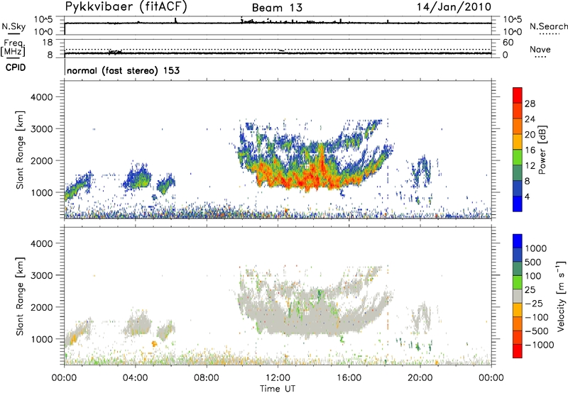Viewport: 568px width, 393px height.
Task: Select the 500 to 1000 velocity swatch
Action: pyautogui.click(x=518, y=255)
